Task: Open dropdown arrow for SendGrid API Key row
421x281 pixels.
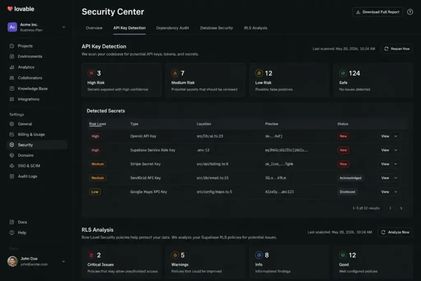Action: pos(396,178)
